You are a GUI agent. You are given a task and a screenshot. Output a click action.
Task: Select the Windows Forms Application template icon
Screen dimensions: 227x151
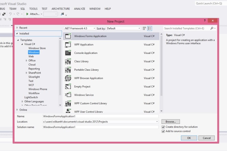point(68,36)
